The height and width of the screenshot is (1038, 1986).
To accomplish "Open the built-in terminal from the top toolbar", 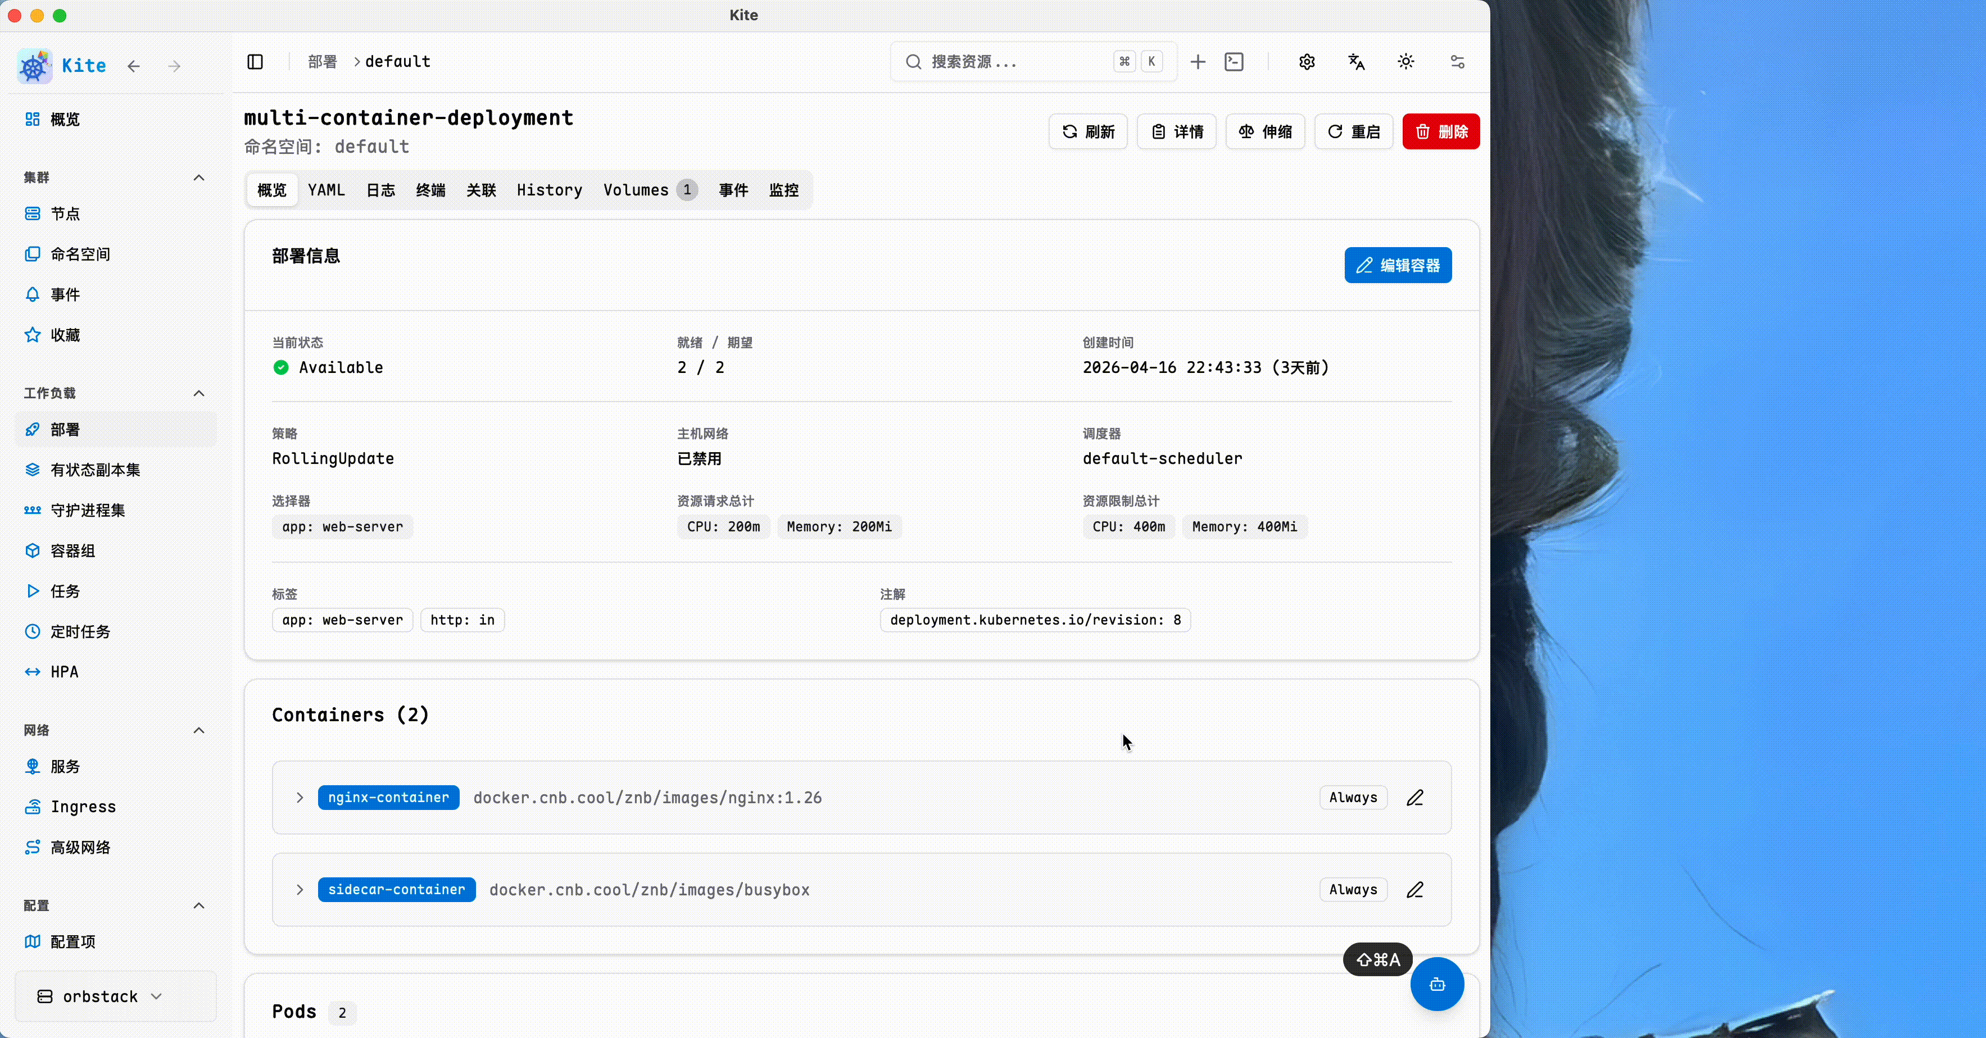I will [1234, 62].
